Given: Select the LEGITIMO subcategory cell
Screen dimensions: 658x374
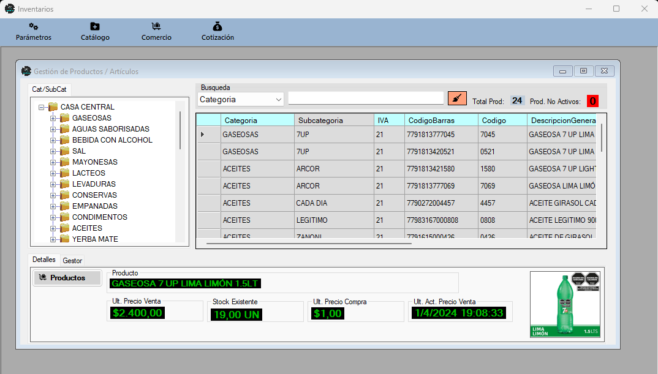Looking at the screenshot, I should pyautogui.click(x=334, y=220).
